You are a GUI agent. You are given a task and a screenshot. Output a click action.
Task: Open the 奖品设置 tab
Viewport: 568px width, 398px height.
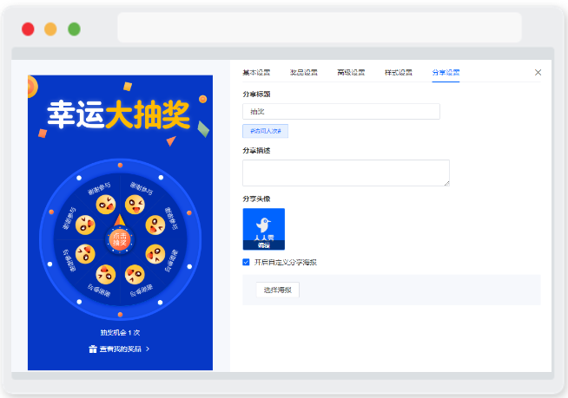coord(304,72)
